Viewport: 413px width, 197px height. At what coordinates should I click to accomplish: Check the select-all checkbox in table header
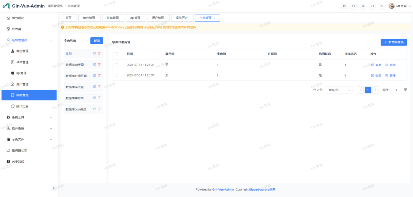(x=117, y=54)
